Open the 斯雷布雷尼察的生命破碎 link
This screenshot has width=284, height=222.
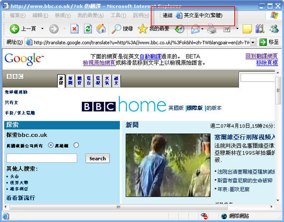pos(245,180)
